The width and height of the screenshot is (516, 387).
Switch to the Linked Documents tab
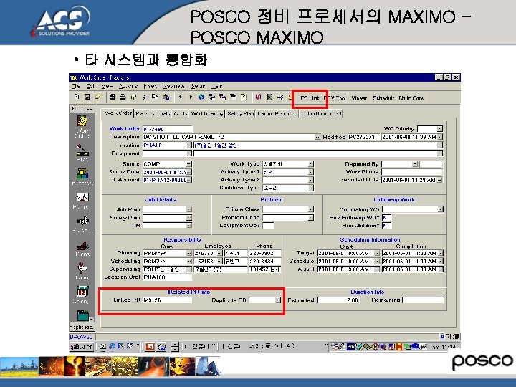(321, 113)
